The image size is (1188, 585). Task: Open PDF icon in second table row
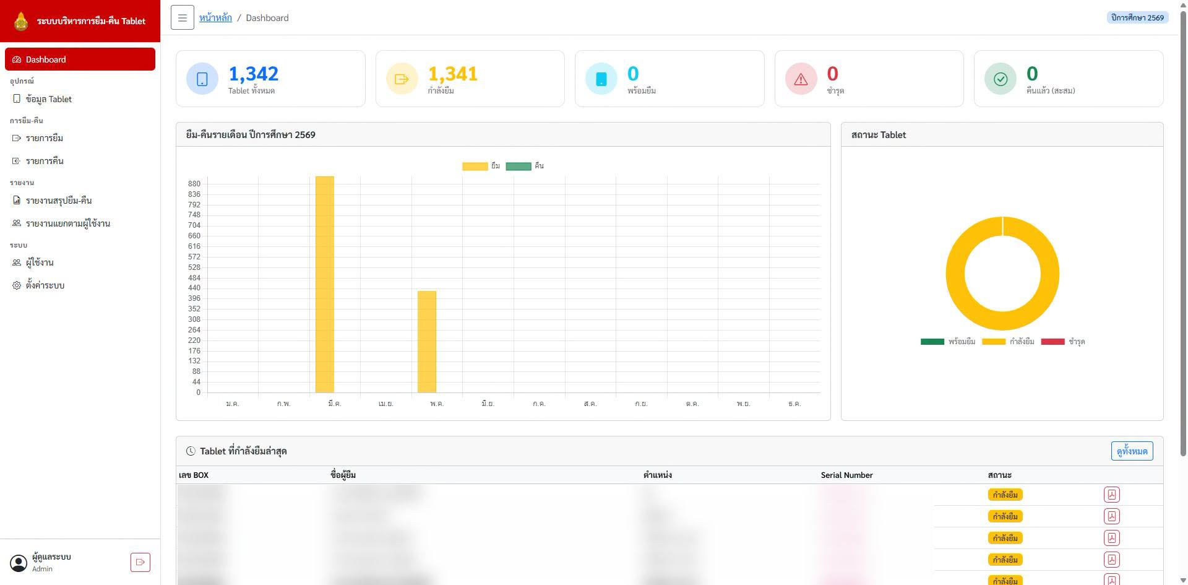coord(1111,516)
